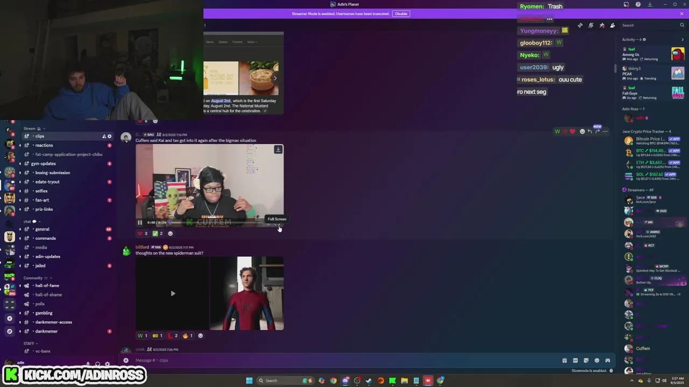Open the emoji picker in message bar
689x387 pixels.
[x=597, y=360]
